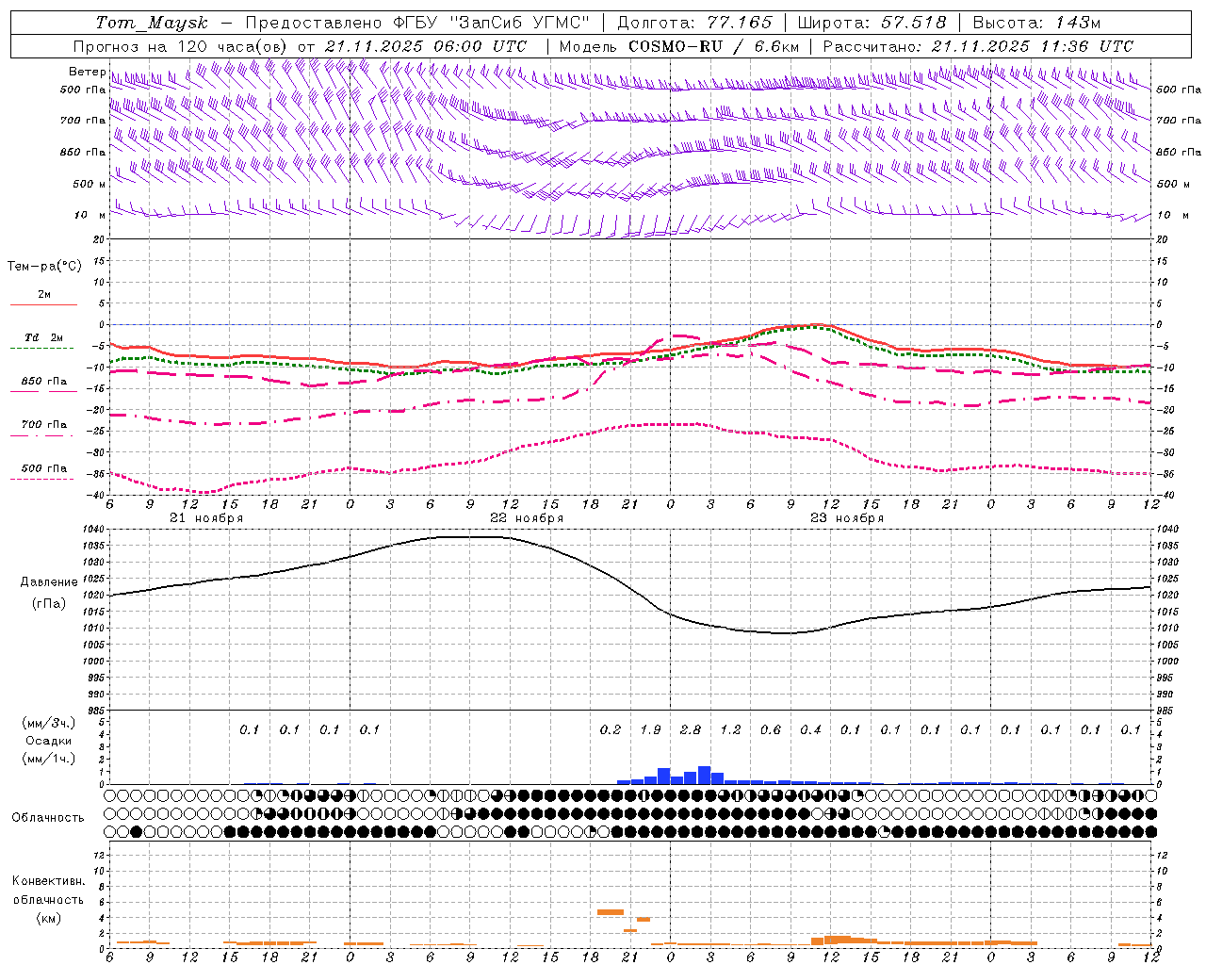Click the Рассчитано: 21.11.2025 11:36 UTC timestamp

point(978,46)
